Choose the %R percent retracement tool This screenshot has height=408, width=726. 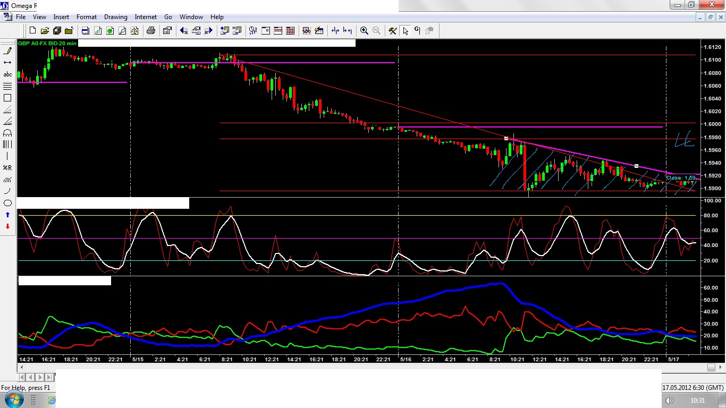(7, 168)
